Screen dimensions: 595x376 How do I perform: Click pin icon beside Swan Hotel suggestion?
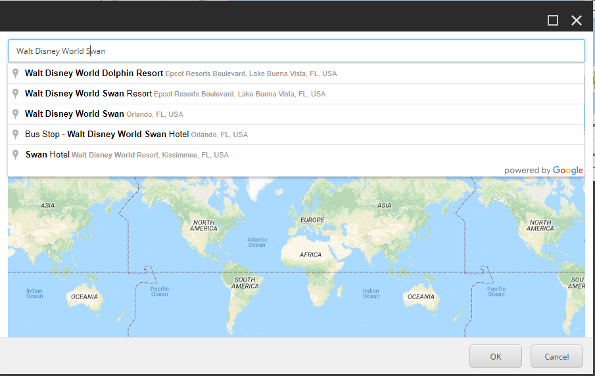point(15,155)
